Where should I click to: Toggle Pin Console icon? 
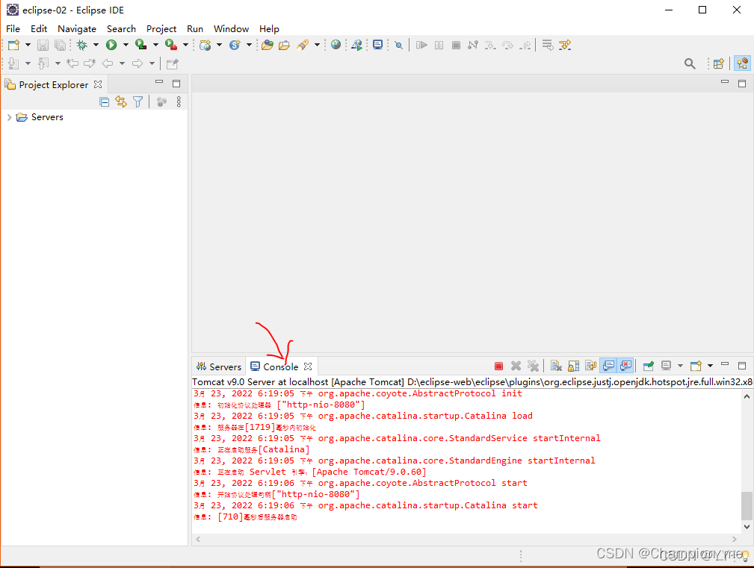(x=648, y=366)
